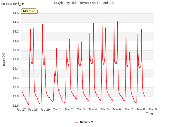169x127 pixels.
Task: Click the Time axis label
Action: click(x=149, y=114)
